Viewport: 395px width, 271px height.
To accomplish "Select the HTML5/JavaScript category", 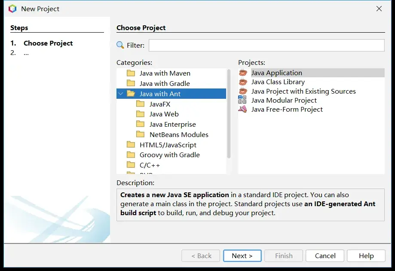I will point(168,145).
